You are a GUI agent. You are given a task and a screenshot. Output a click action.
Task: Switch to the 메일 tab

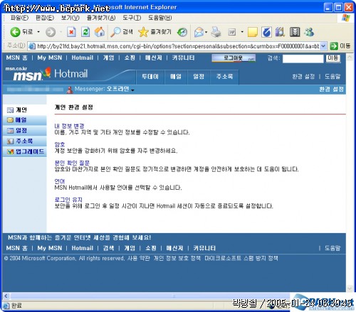pyautogui.click(x=176, y=77)
